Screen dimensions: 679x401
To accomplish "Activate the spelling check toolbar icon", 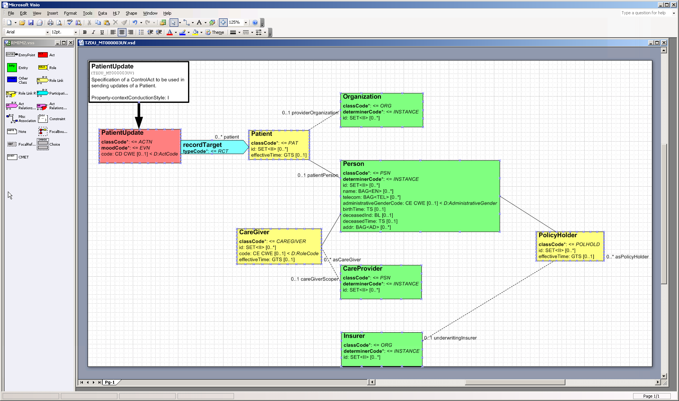I will 69,23.
